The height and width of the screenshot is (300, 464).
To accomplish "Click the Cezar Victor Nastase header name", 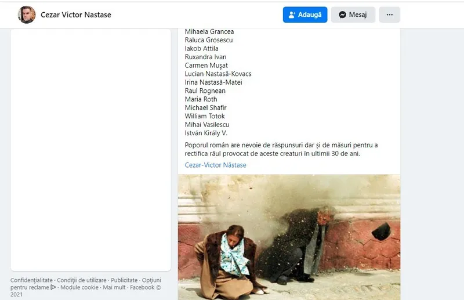I will (x=76, y=15).
